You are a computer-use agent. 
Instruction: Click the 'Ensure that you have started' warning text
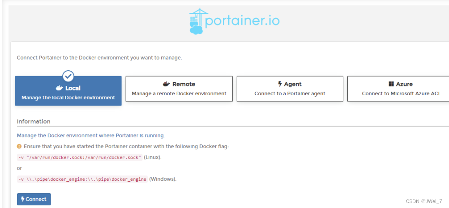(x=126, y=146)
